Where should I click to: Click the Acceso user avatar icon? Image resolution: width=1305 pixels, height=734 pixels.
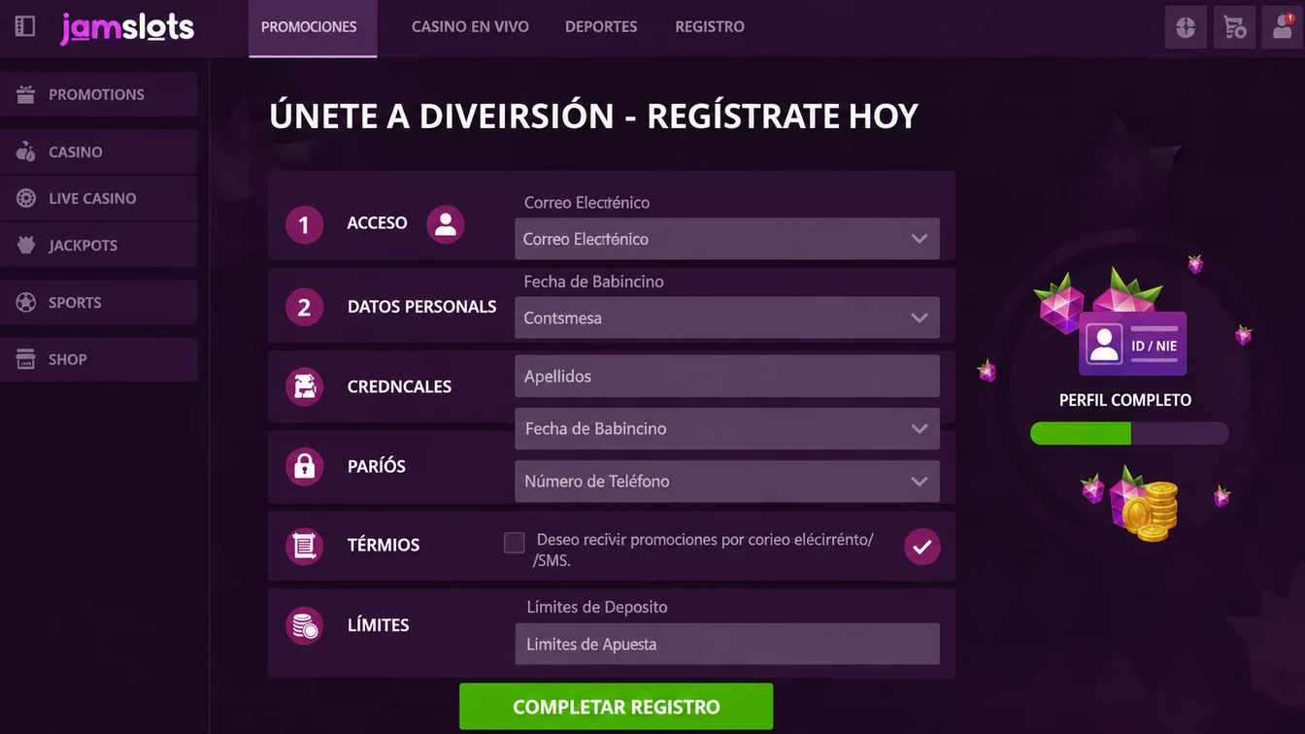(446, 224)
